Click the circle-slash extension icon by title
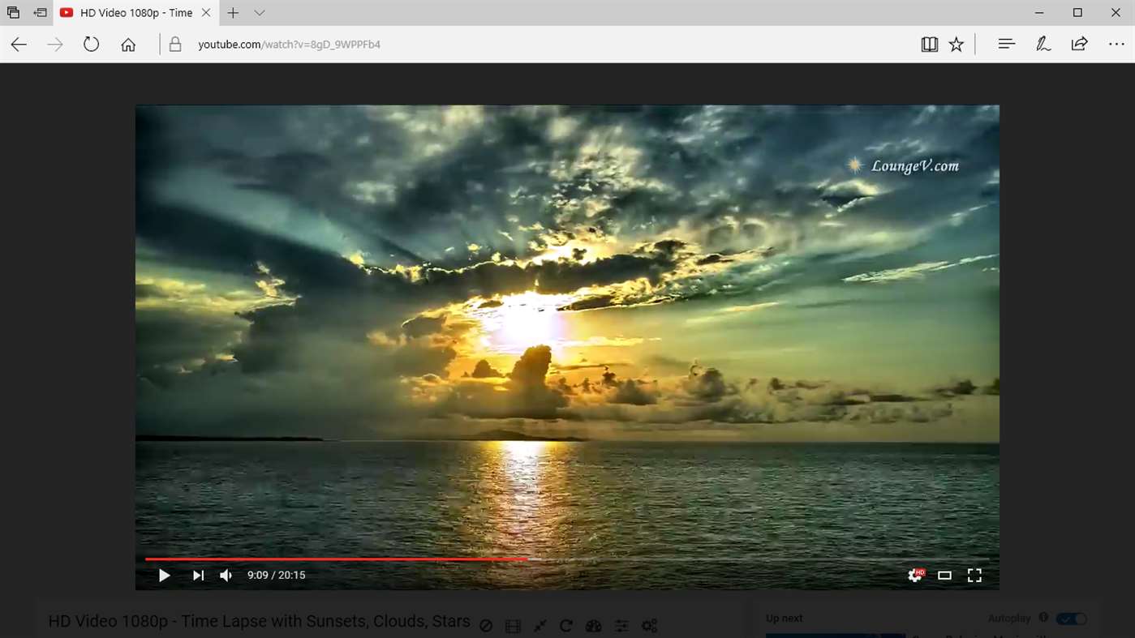The width and height of the screenshot is (1135, 638). point(486,626)
